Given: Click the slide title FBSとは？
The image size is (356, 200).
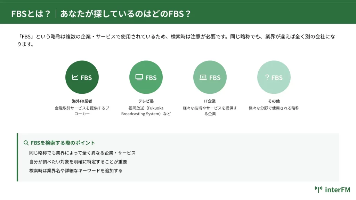Looking at the screenshot, I should pos(31,14).
